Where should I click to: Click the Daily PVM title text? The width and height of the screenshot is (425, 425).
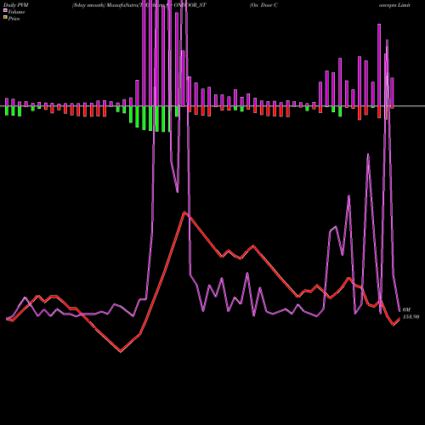(x=16, y=5)
